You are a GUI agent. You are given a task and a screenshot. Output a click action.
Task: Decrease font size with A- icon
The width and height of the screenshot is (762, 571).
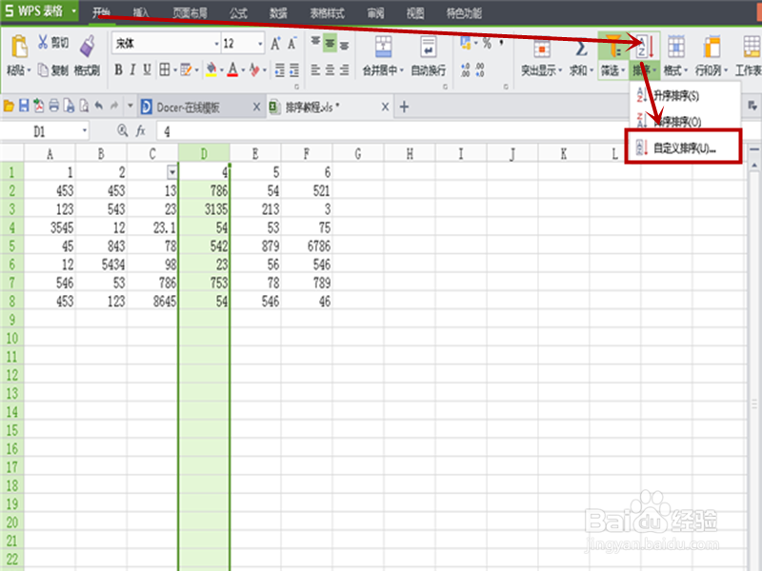[291, 44]
